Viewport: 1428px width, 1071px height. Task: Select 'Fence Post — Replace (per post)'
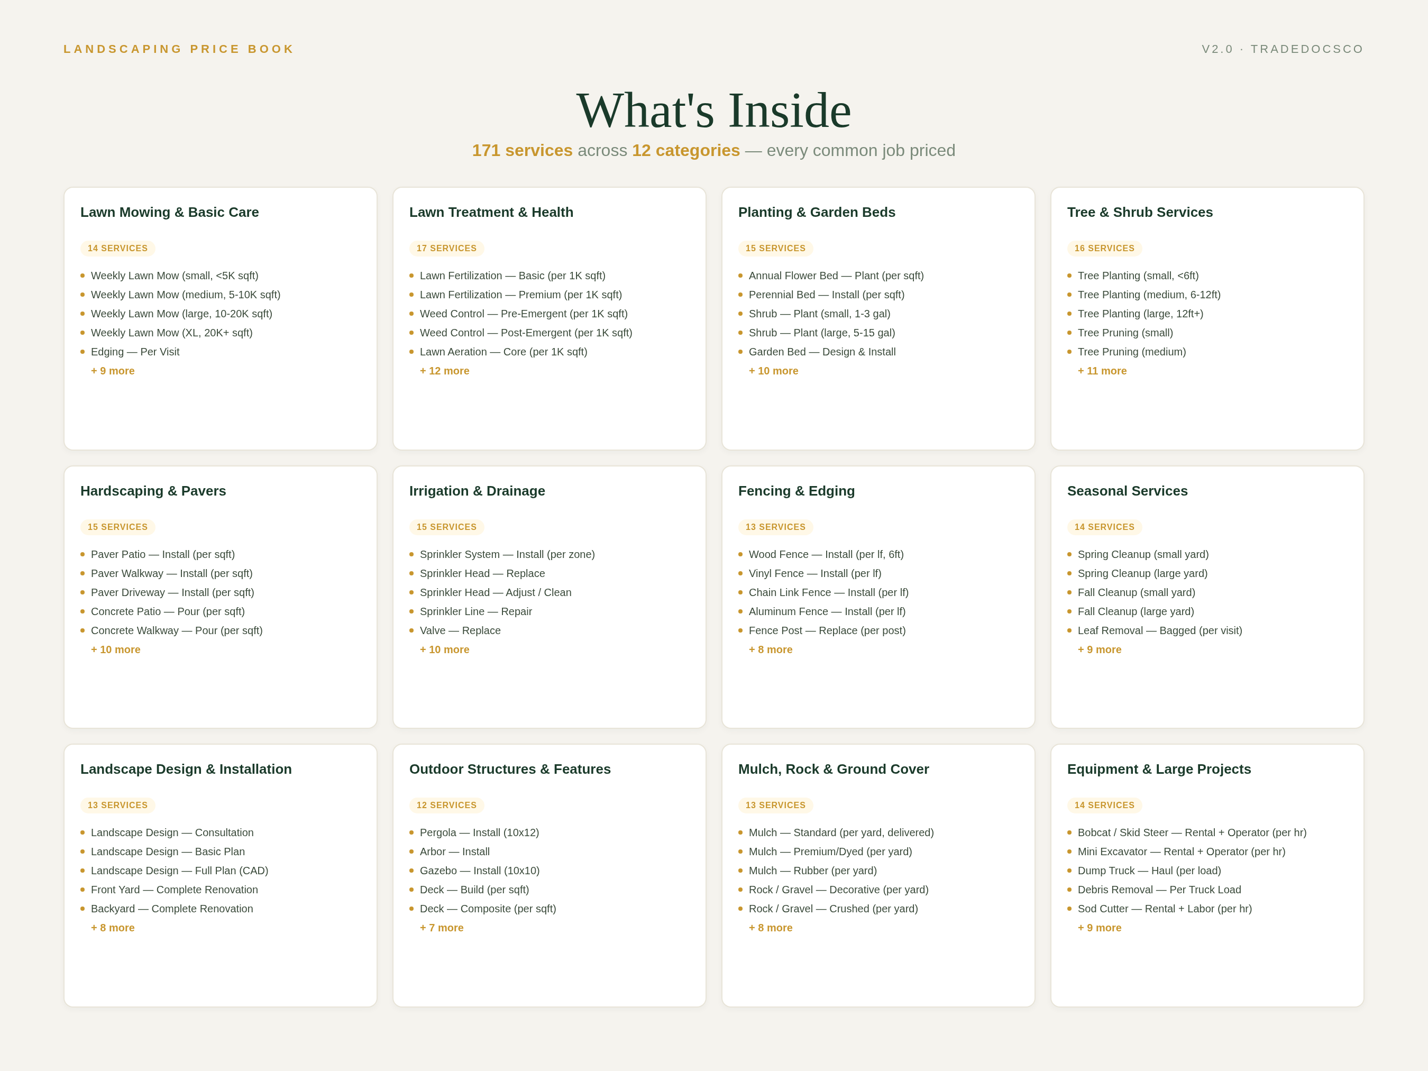827,630
